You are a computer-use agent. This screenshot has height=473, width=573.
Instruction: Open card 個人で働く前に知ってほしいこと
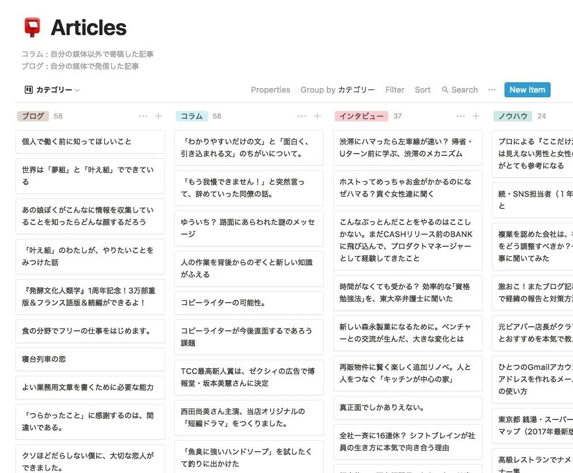coord(90,142)
